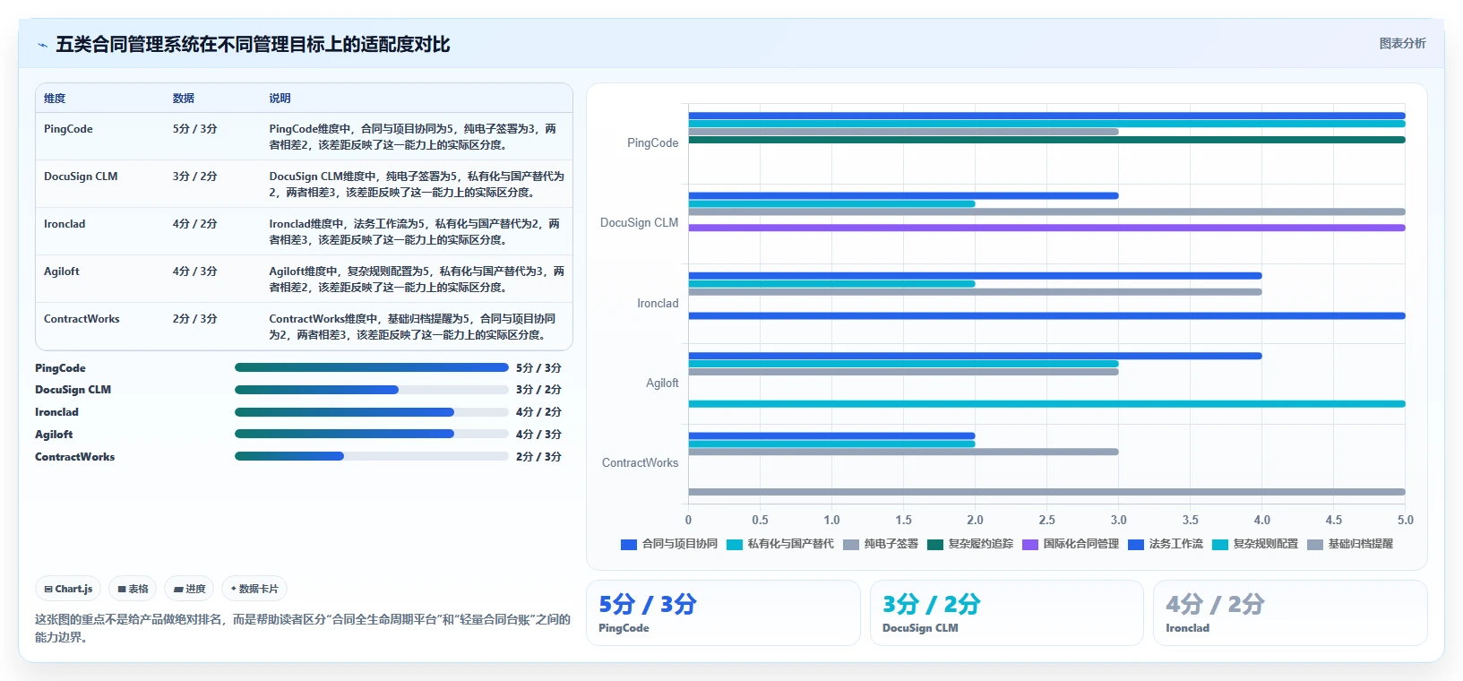The image size is (1463, 681).
Task: Click the DocuSign CLM 3分 / 2分 data card
Action: pyautogui.click(x=1006, y=613)
